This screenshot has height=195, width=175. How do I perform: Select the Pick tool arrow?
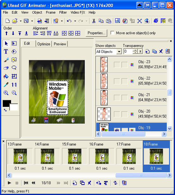(x=6, y=43)
